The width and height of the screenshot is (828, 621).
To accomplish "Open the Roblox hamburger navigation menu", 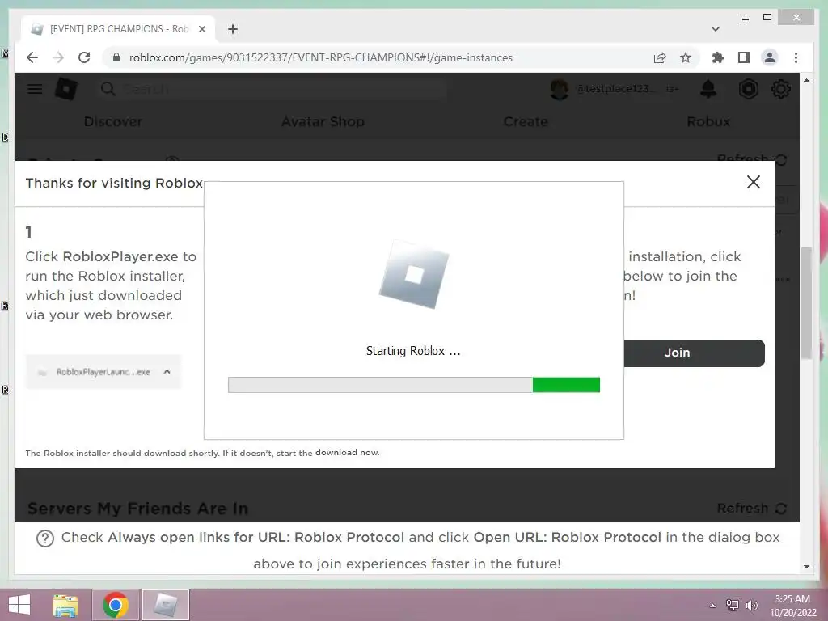I will click(35, 89).
